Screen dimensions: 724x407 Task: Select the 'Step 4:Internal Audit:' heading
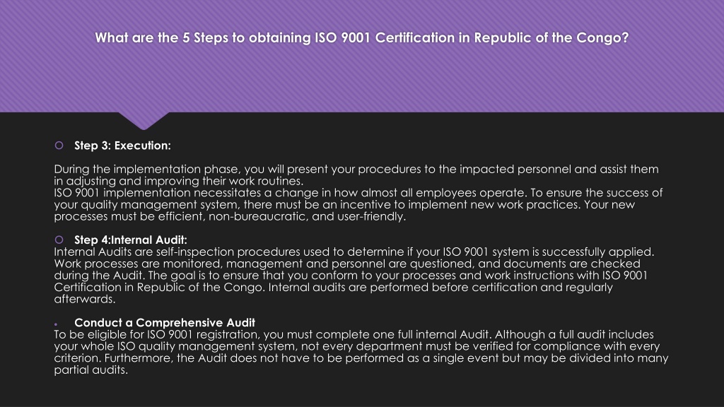click(x=131, y=240)
